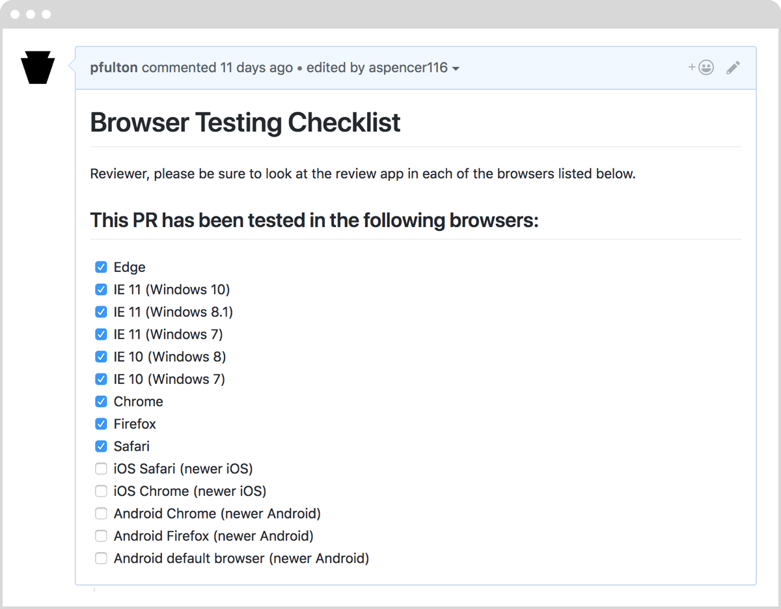Uncheck the Chrome checkbox

click(101, 401)
